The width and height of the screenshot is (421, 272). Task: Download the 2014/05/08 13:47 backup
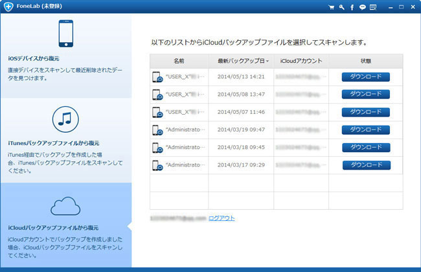pyautogui.click(x=366, y=94)
